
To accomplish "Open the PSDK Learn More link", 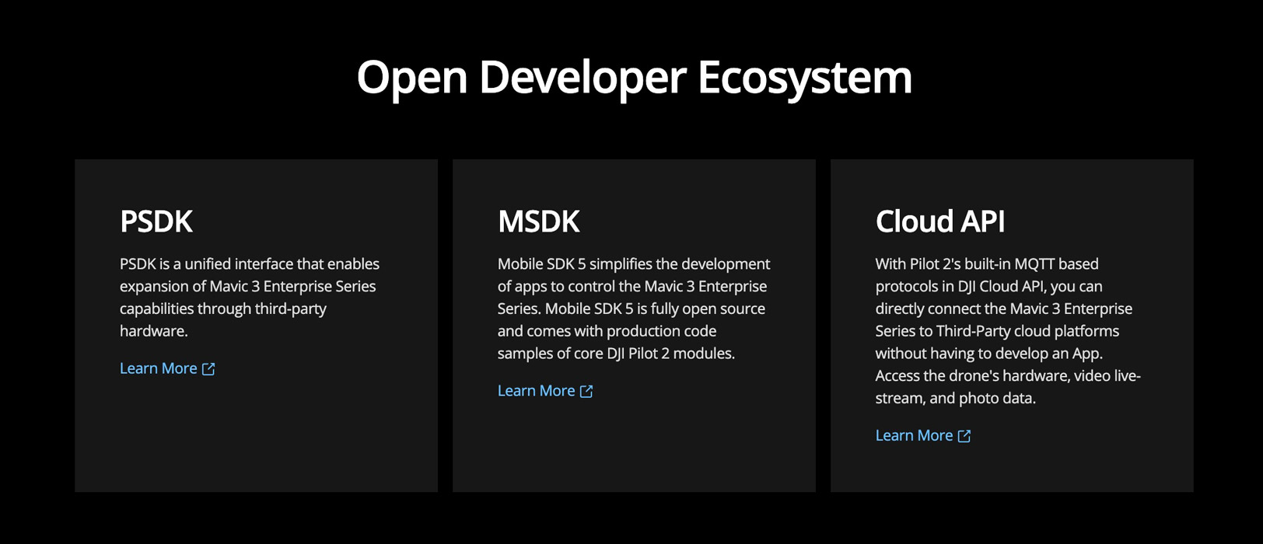I will click(x=159, y=368).
